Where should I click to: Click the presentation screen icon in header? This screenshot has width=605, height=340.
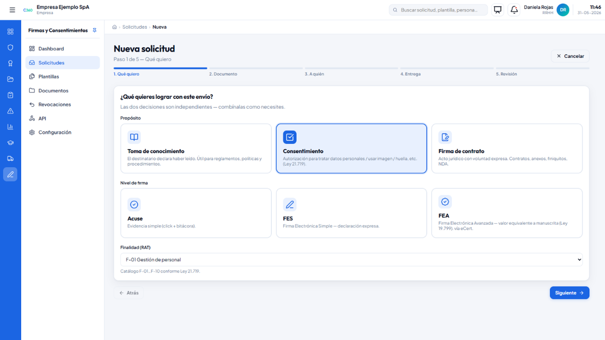[x=498, y=10]
